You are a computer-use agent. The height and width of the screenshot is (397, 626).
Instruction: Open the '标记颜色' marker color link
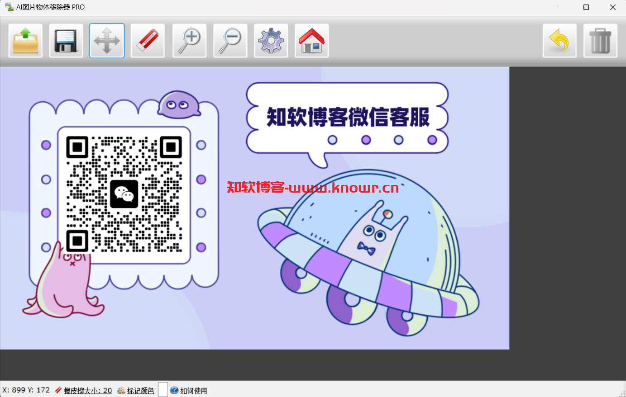coord(140,391)
